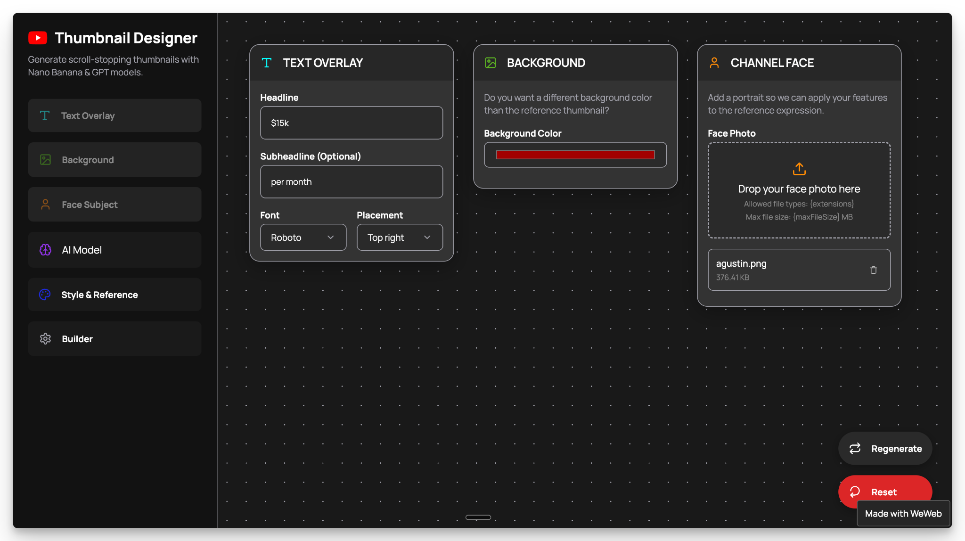Viewport: 965px width, 541px height.
Task: Go to Text Overlay sidebar section
Action: click(114, 115)
